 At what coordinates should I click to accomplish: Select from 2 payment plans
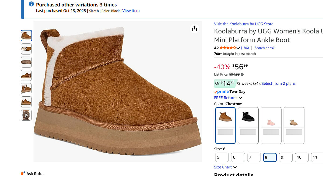(278, 83)
